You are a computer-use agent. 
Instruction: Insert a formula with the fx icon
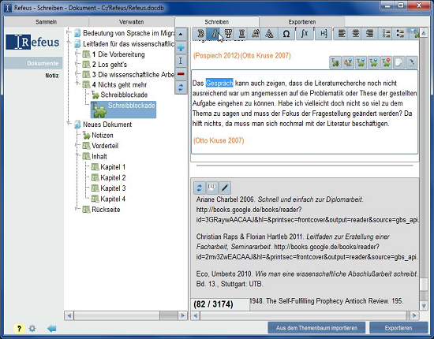click(305, 34)
